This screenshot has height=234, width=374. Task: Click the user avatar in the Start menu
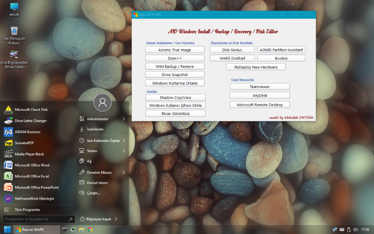pos(102,103)
